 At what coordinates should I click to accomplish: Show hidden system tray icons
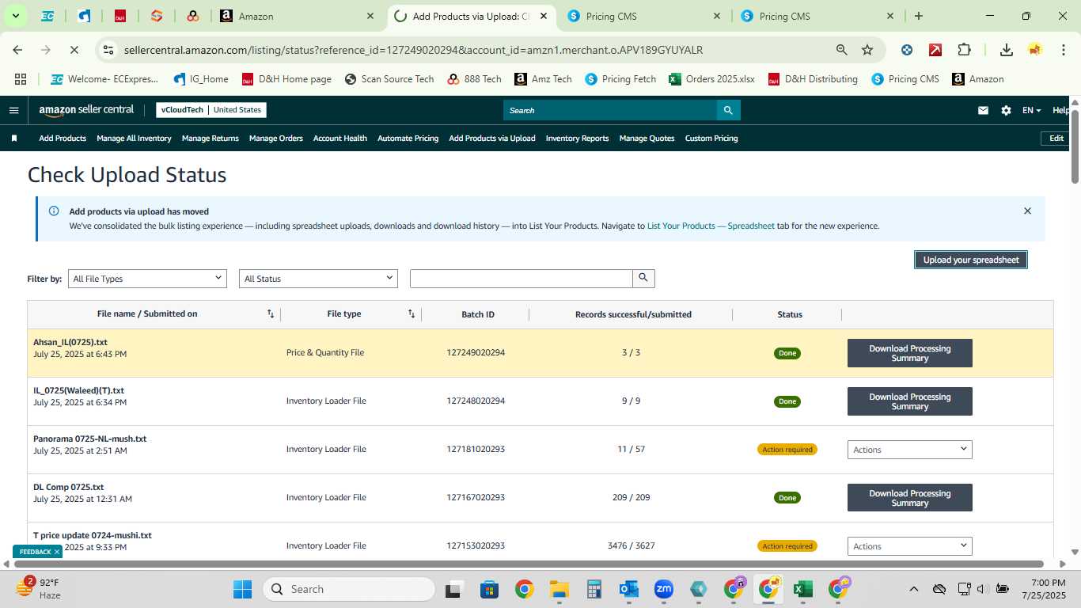913,589
